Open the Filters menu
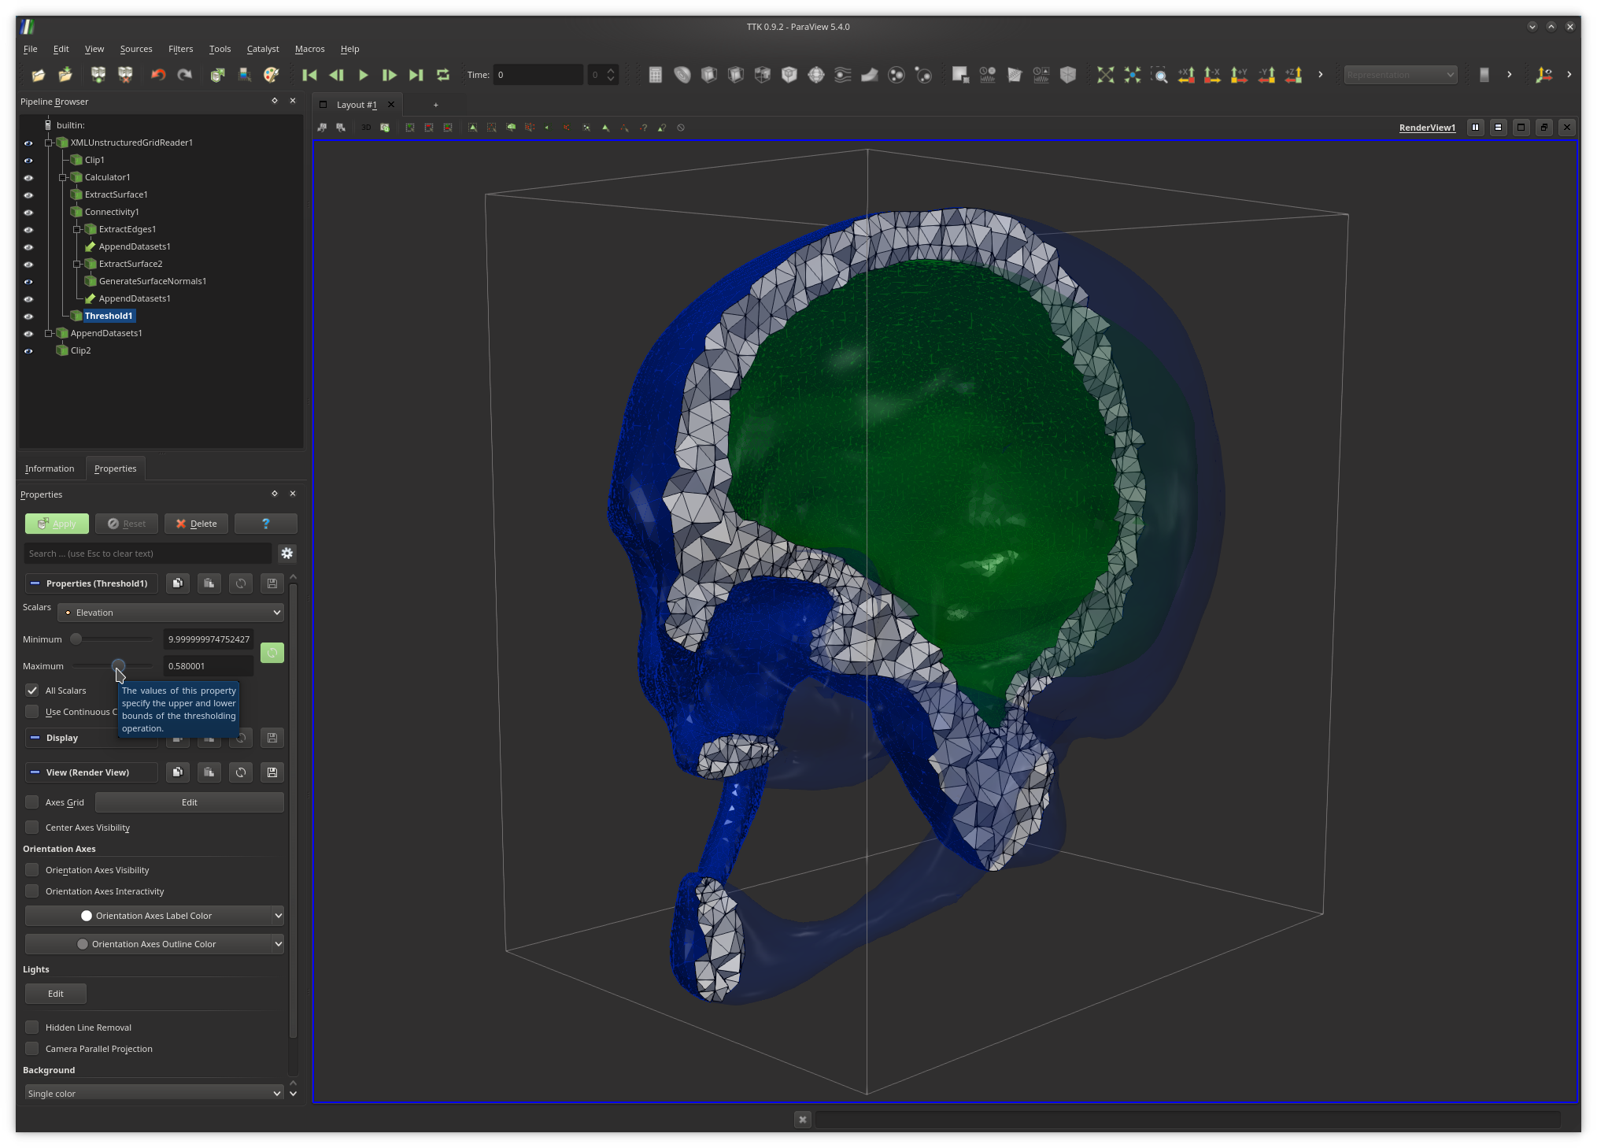 (180, 49)
